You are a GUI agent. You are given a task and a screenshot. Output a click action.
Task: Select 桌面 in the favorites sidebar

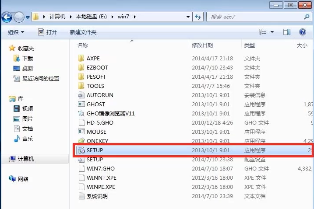[28, 68]
